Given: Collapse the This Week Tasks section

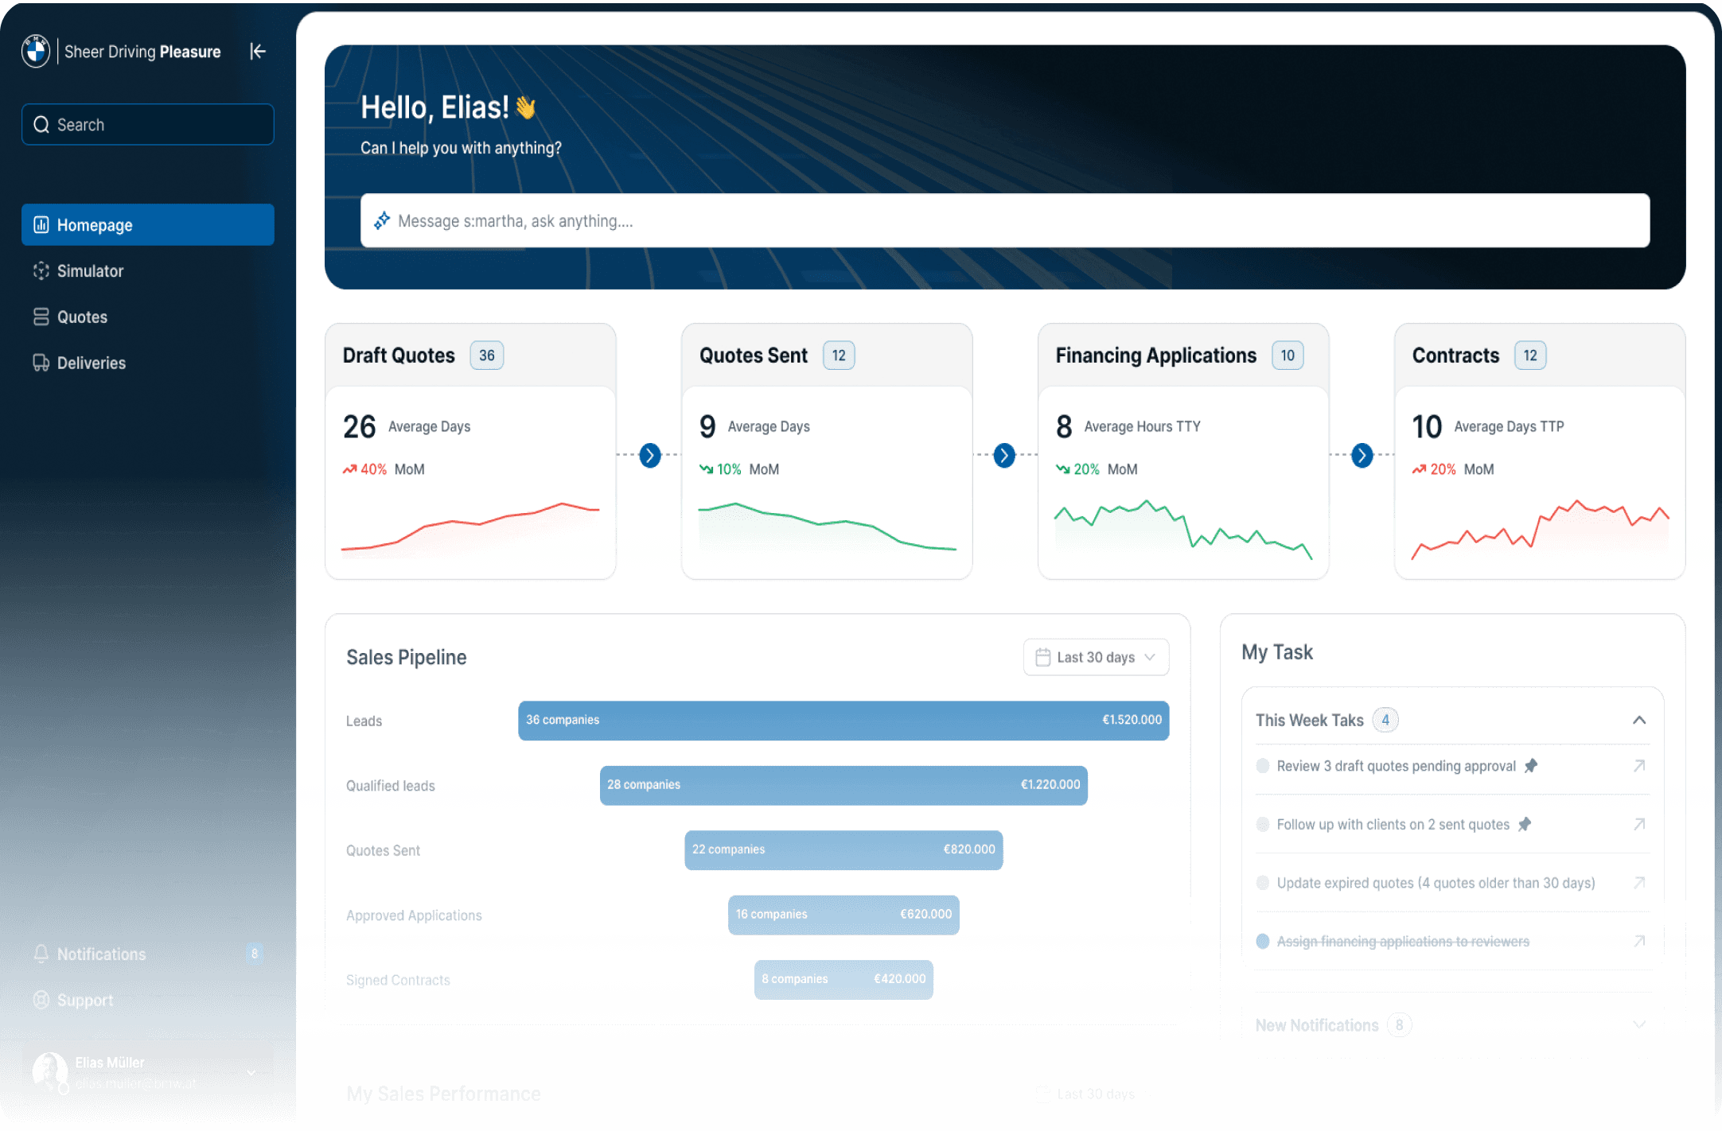Looking at the screenshot, I should pyautogui.click(x=1639, y=720).
